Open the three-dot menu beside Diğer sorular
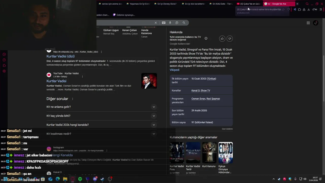The width and height of the screenshot is (325, 183). pyautogui.click(x=73, y=99)
